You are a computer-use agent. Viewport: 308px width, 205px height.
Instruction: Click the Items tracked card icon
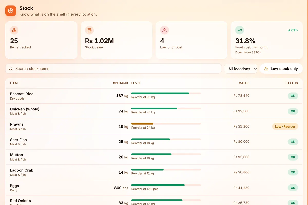pos(14,30)
